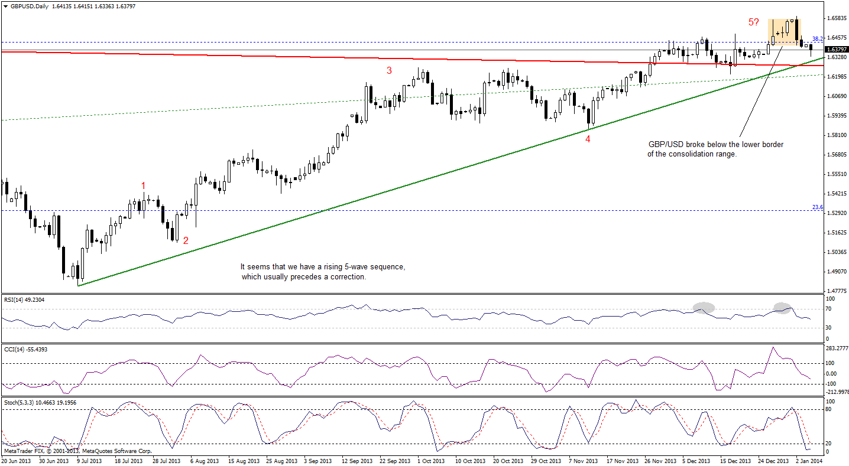Click the 15 Dec 2013 date label

pos(736,461)
